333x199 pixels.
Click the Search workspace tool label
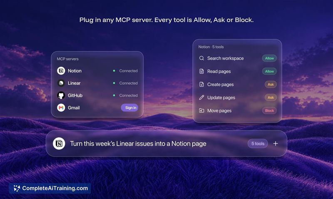225,58
